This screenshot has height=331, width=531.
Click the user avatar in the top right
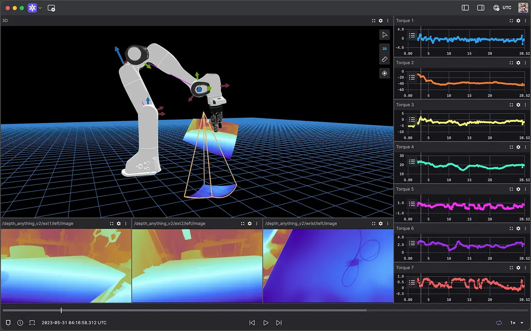coord(524,7)
